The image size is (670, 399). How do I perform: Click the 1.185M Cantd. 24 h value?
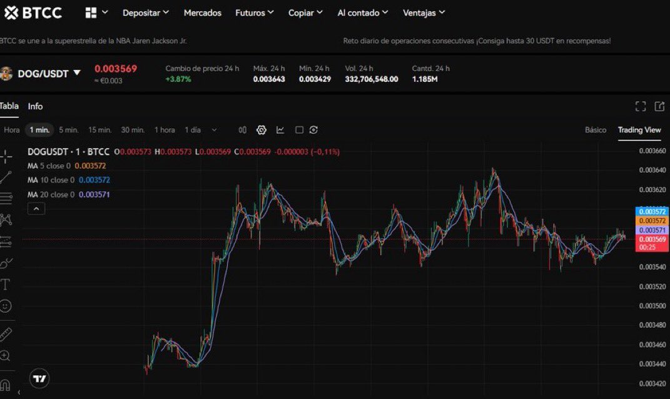tap(425, 79)
